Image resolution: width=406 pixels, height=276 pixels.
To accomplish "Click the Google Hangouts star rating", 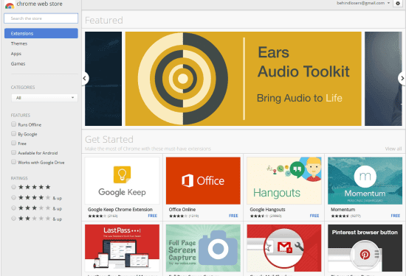I will click(259, 216).
